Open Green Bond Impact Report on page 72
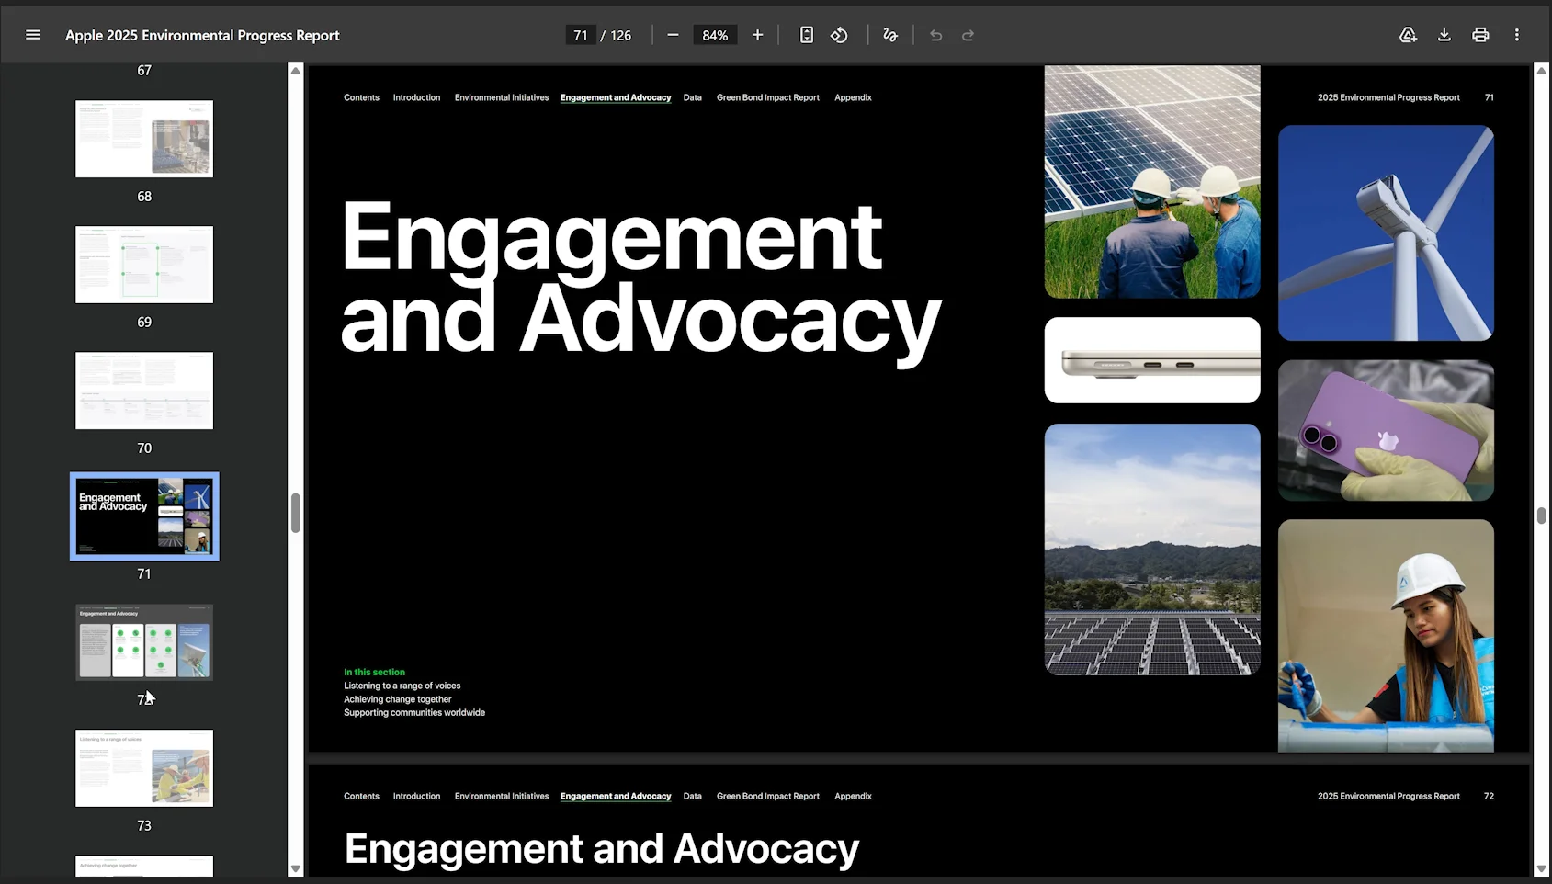Screen dimensions: 1552x884 (768, 796)
